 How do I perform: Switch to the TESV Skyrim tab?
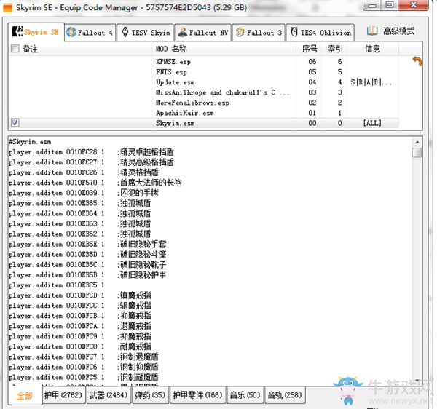(x=146, y=33)
